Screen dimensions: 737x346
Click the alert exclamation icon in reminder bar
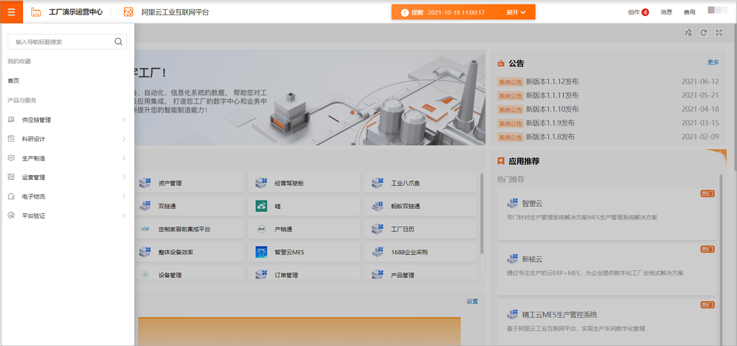[x=405, y=12]
